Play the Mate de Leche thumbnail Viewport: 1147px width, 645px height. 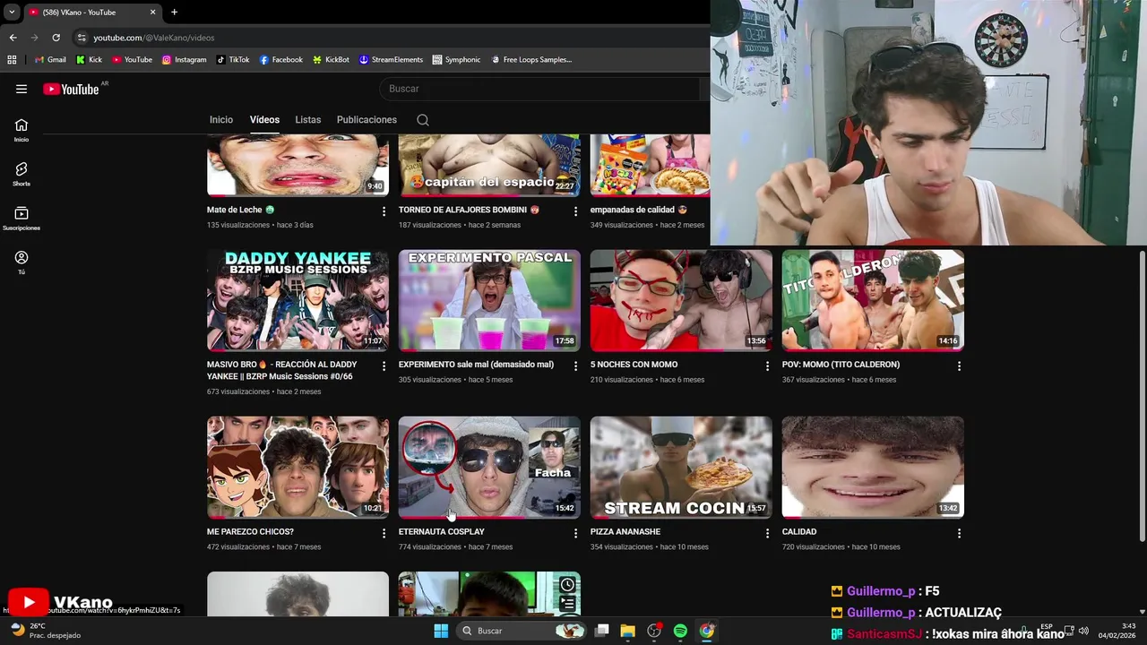tap(298, 165)
